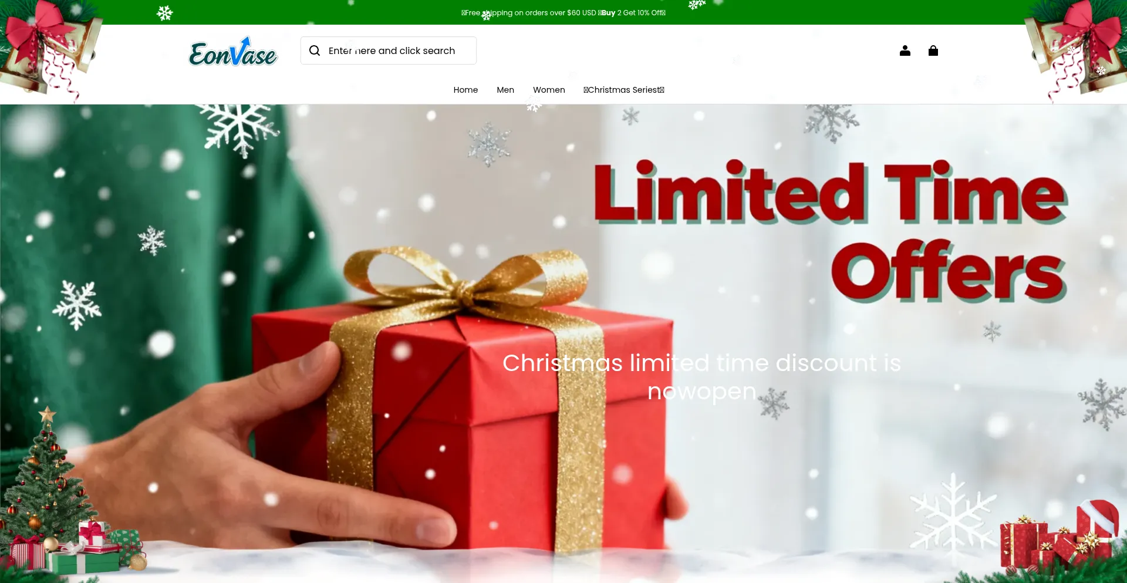Go to the Home menu item
This screenshot has height=583, width=1127.
pyautogui.click(x=465, y=90)
